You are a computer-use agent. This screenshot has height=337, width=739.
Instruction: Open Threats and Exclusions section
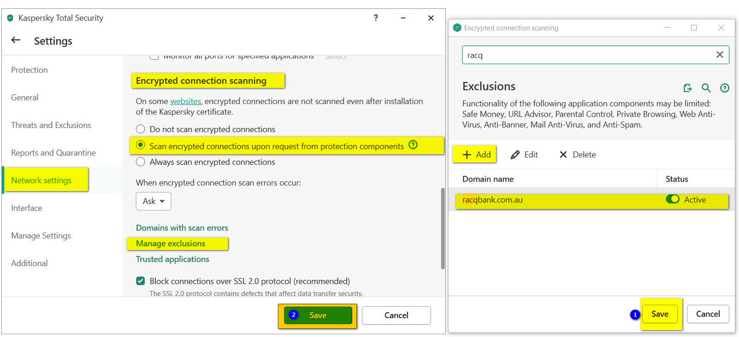51,125
